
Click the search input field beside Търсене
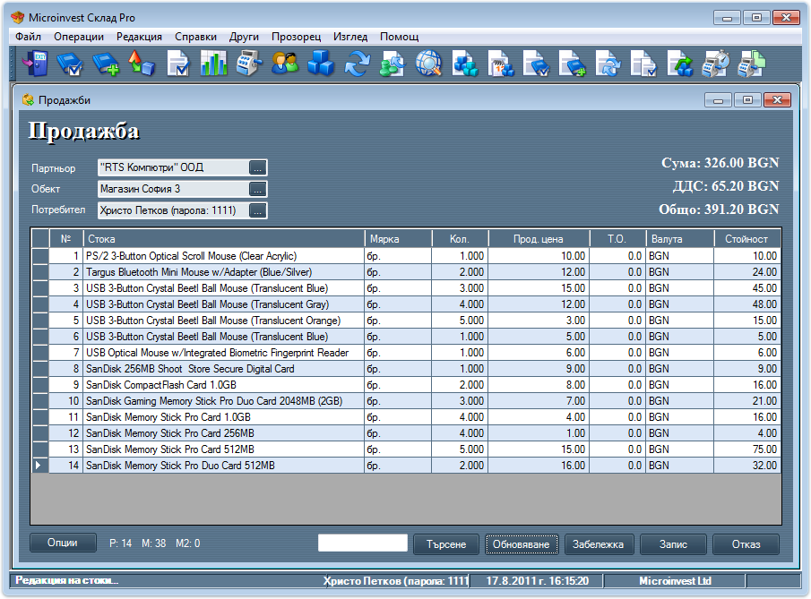(363, 543)
